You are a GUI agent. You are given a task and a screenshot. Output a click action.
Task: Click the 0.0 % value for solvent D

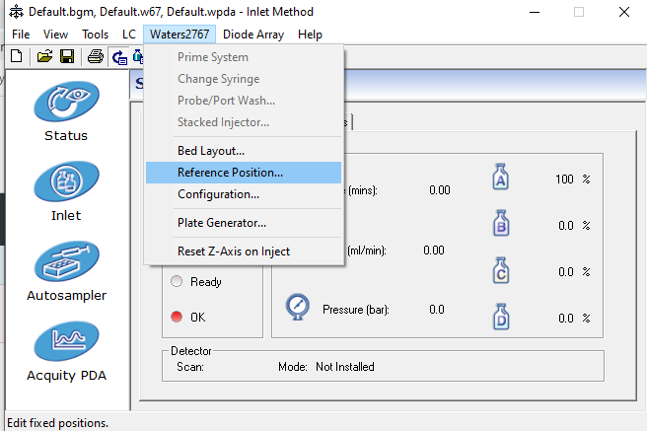point(574,318)
